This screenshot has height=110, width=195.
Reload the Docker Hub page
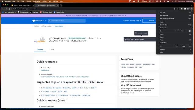pos(9,9)
